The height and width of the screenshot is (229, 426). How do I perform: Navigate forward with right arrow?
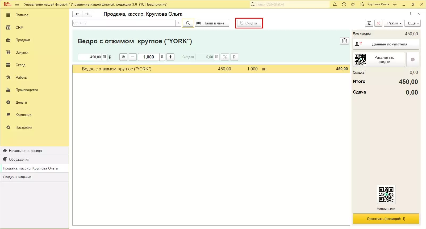click(87, 14)
